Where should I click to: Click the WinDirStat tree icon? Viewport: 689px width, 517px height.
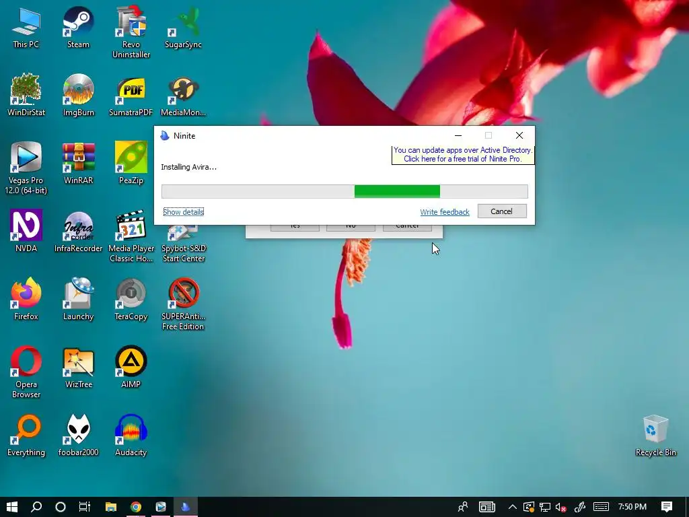(x=26, y=95)
